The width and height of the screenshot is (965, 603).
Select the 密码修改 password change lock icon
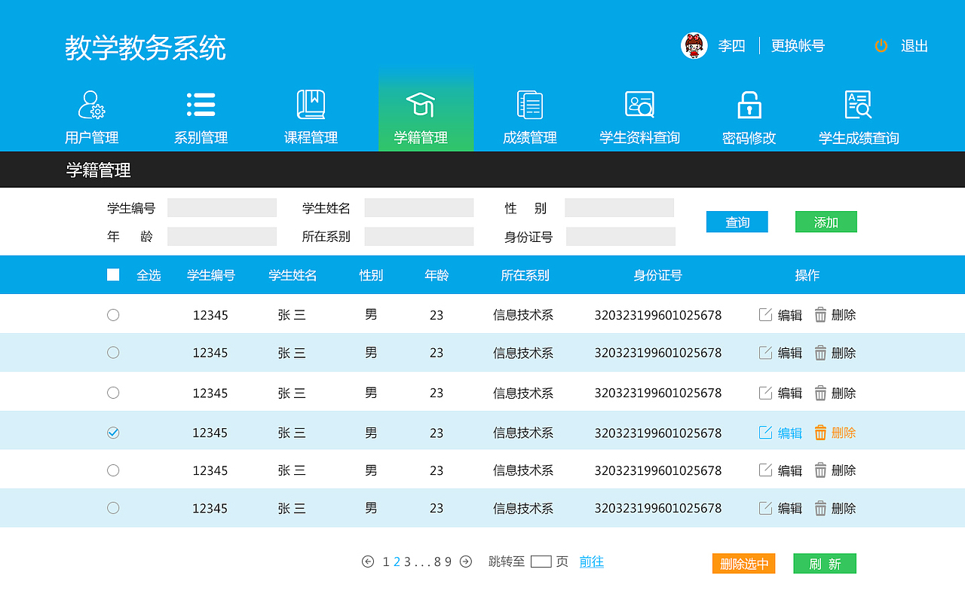(x=747, y=104)
